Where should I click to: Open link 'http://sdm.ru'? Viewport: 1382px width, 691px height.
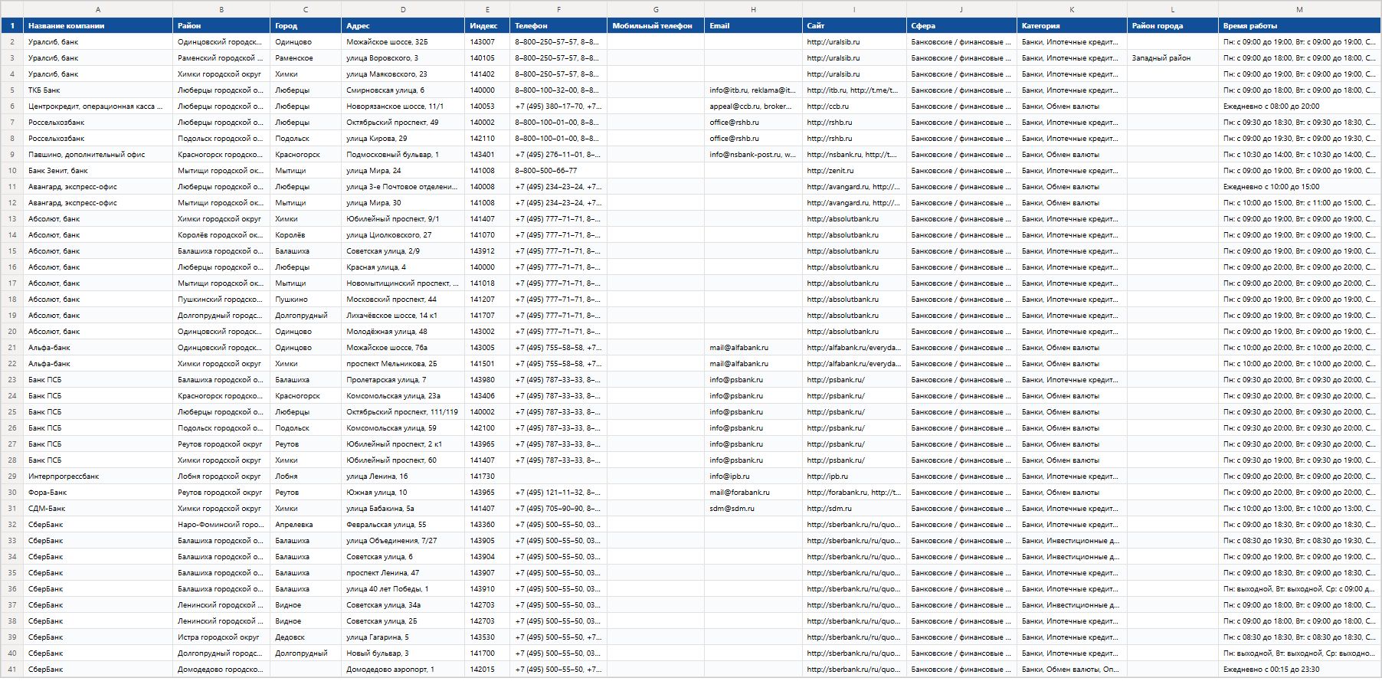pos(829,509)
